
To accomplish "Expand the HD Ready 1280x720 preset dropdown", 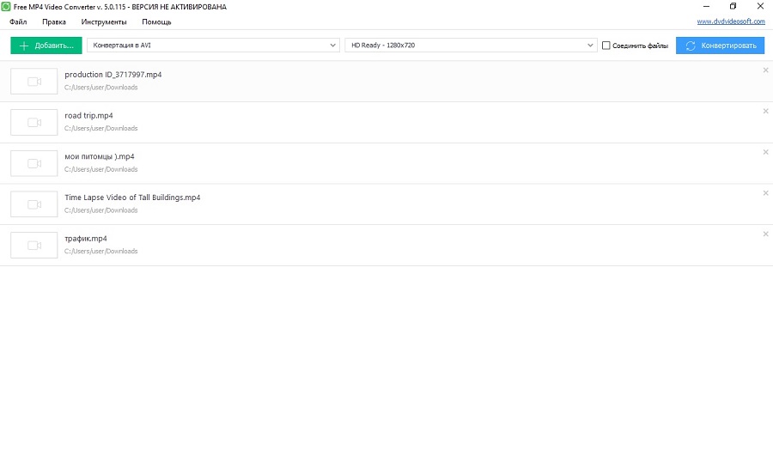I will [x=470, y=46].
